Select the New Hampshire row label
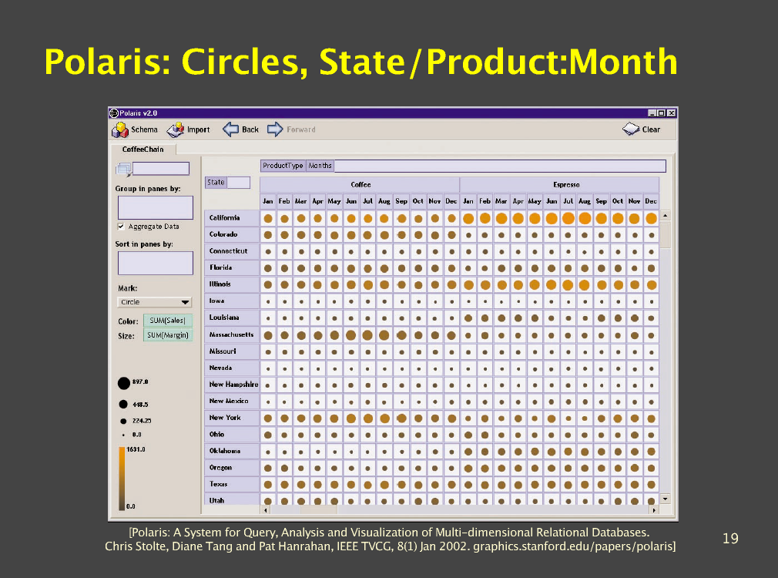778x578 pixels. coord(232,385)
